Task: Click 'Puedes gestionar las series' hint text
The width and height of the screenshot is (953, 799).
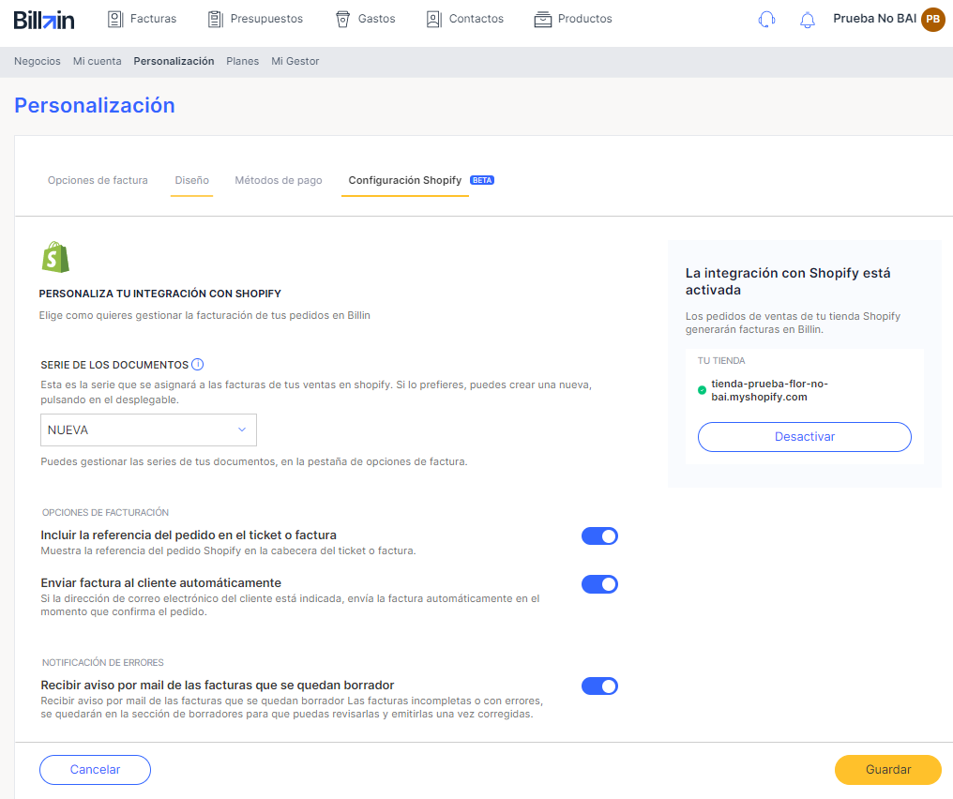Action: point(254,461)
